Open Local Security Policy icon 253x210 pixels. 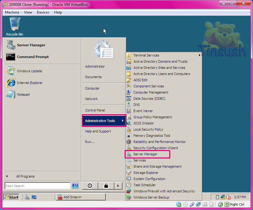point(129,129)
